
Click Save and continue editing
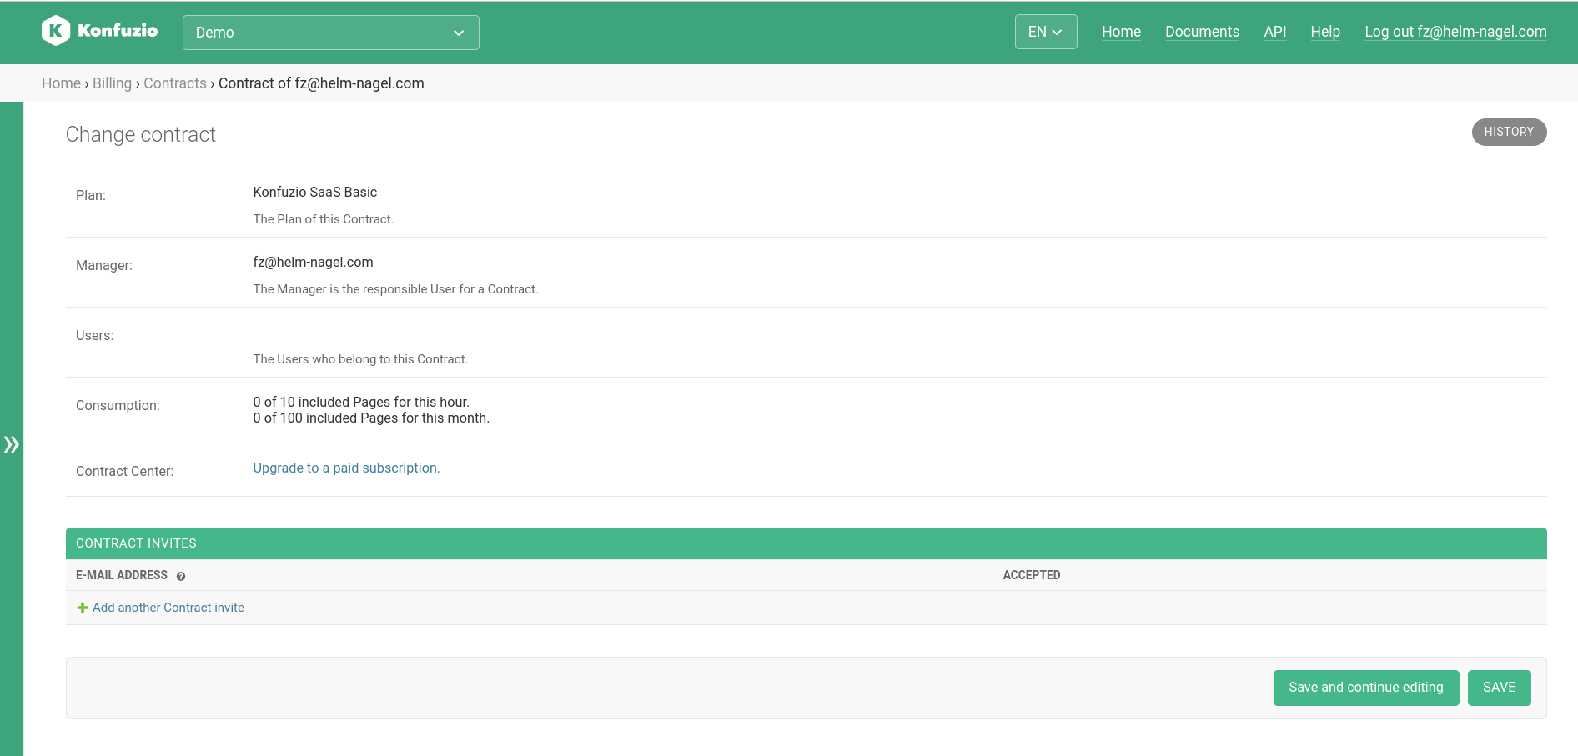coord(1365,688)
